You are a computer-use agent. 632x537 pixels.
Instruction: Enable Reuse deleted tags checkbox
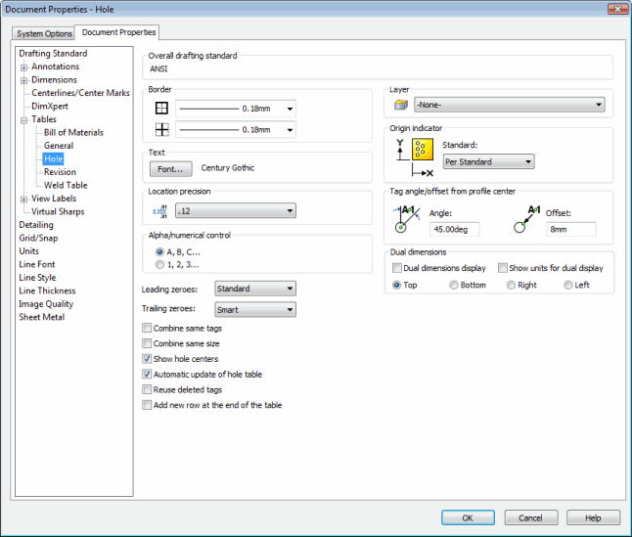click(147, 389)
